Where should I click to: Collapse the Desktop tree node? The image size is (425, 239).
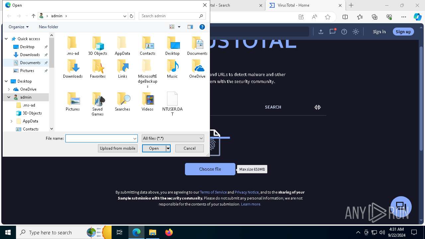[x=6, y=81]
